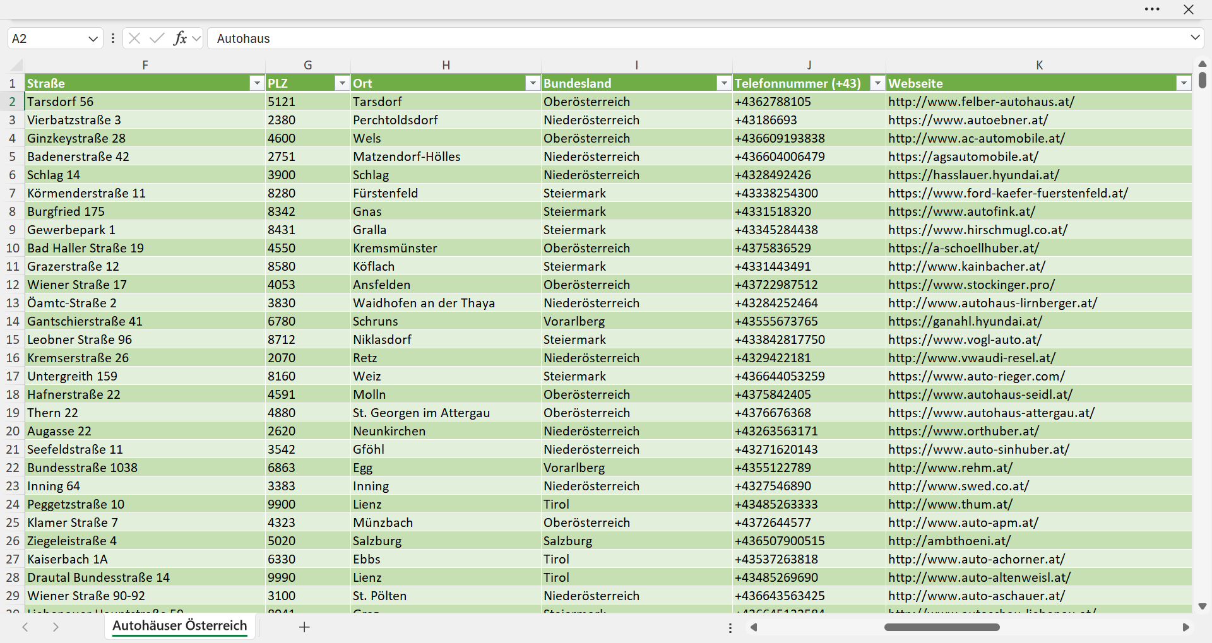This screenshot has height=643, width=1212.
Task: Select PLZ cell 2751
Action: point(308,156)
